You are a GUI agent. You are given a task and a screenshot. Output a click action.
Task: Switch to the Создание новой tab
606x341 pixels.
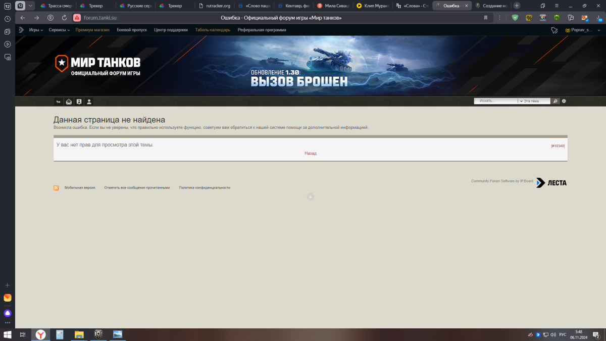[491, 6]
